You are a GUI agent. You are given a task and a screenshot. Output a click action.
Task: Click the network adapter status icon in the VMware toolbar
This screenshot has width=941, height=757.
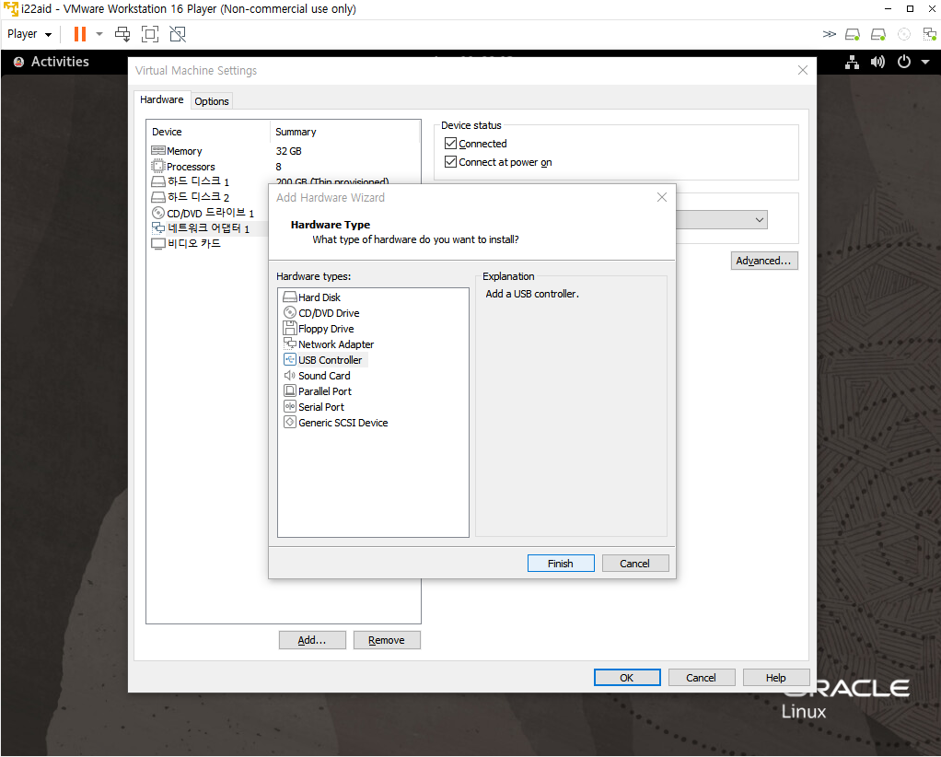pyautogui.click(x=930, y=34)
